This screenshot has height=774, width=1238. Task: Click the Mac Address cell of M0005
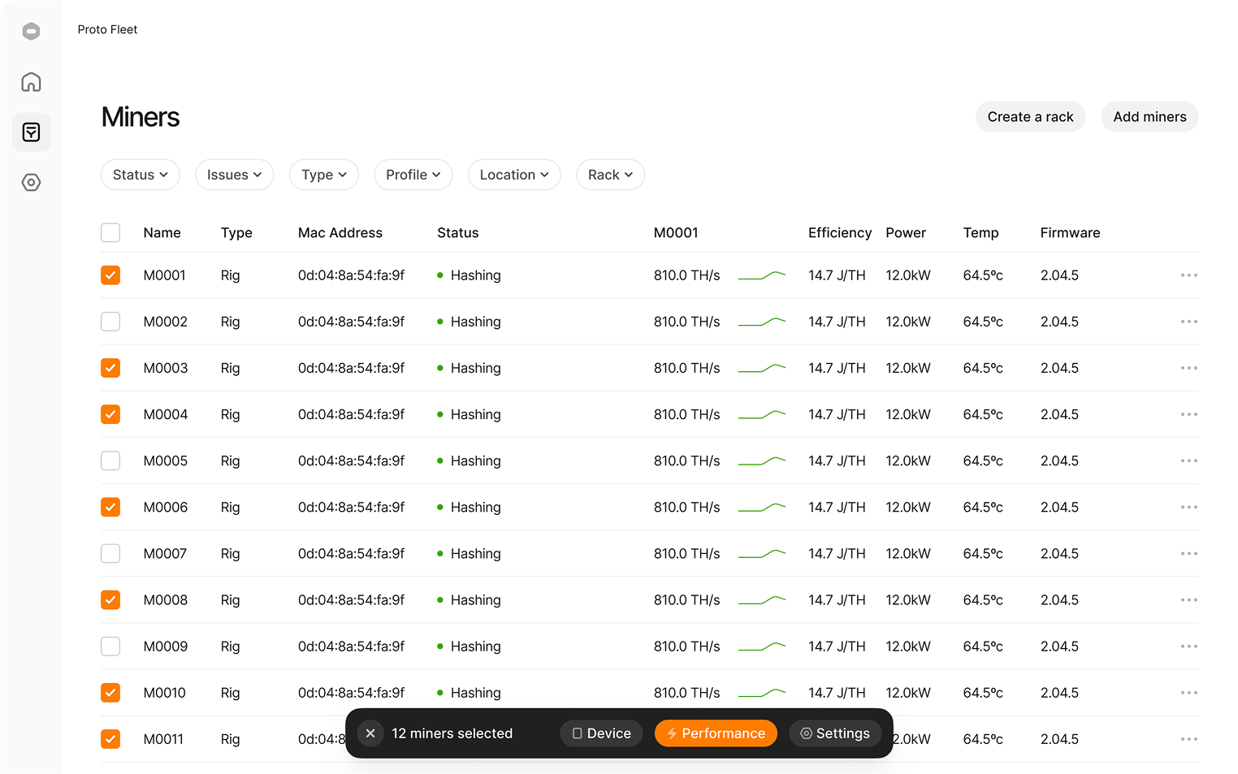[351, 461]
